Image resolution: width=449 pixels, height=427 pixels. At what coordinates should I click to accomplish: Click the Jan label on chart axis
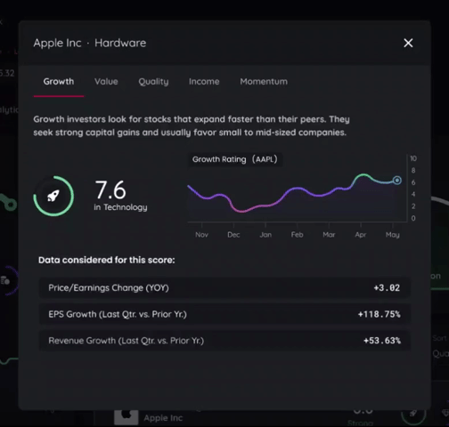pos(265,235)
